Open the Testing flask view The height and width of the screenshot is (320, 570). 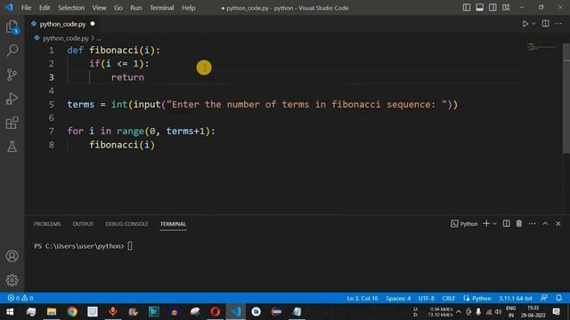[12, 147]
